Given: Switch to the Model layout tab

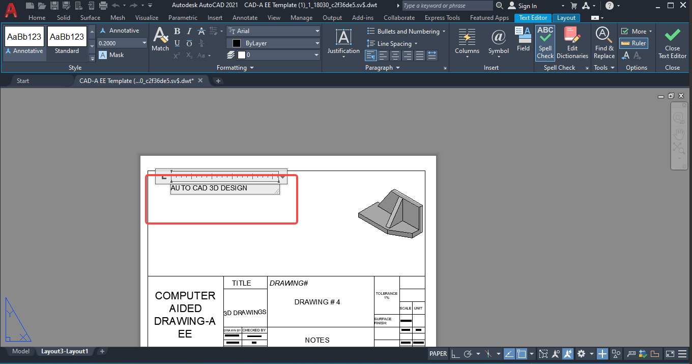Looking at the screenshot, I should pyautogui.click(x=21, y=351).
